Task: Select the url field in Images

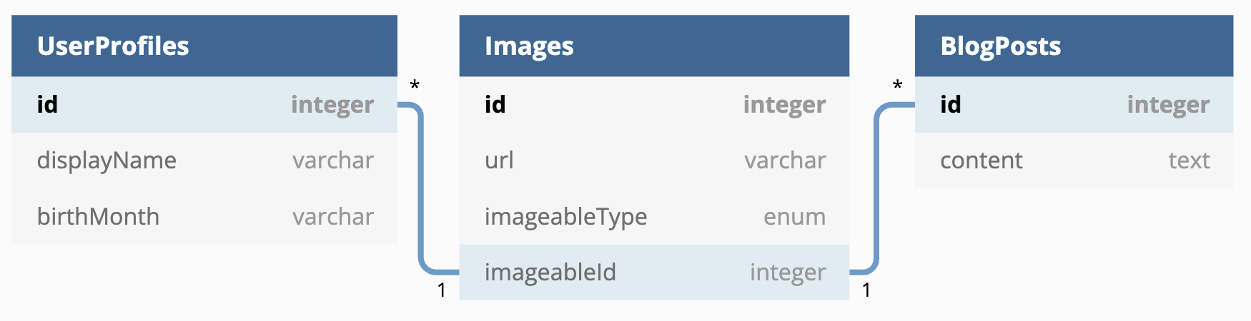Action: click(x=654, y=160)
